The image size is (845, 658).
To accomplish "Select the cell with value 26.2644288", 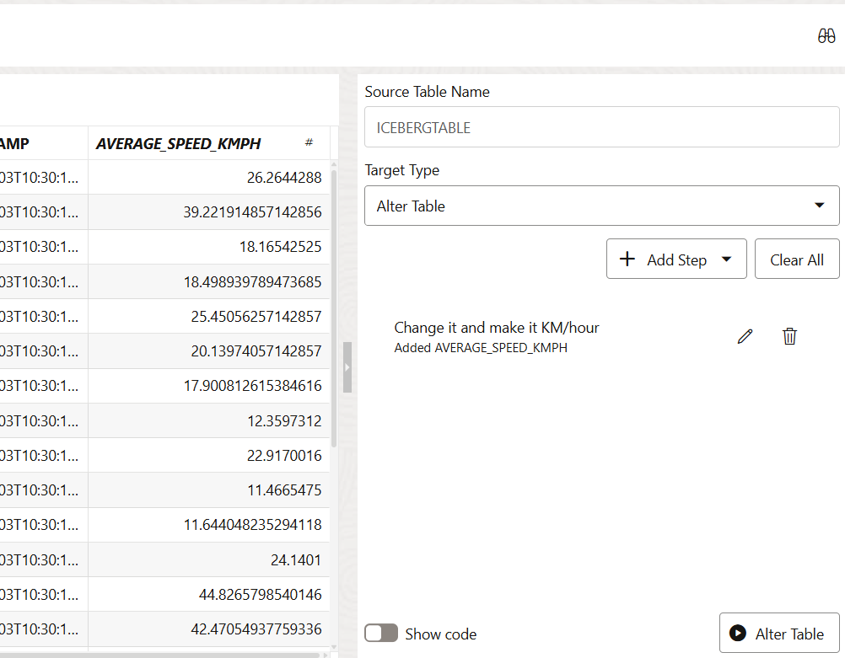I will tap(209, 178).
